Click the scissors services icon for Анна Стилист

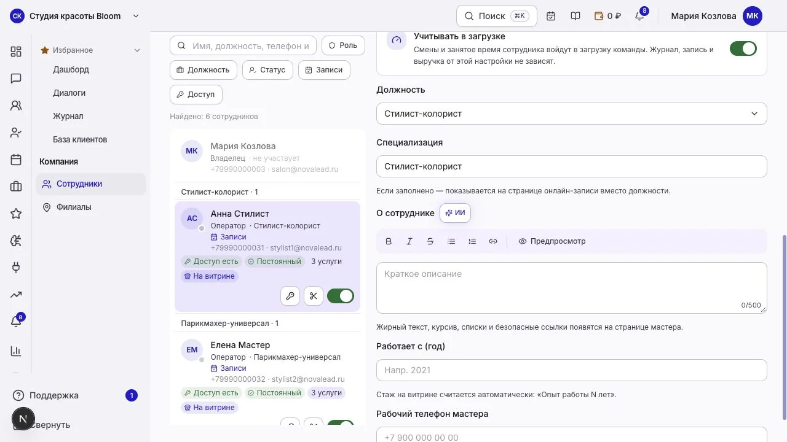[x=314, y=296]
